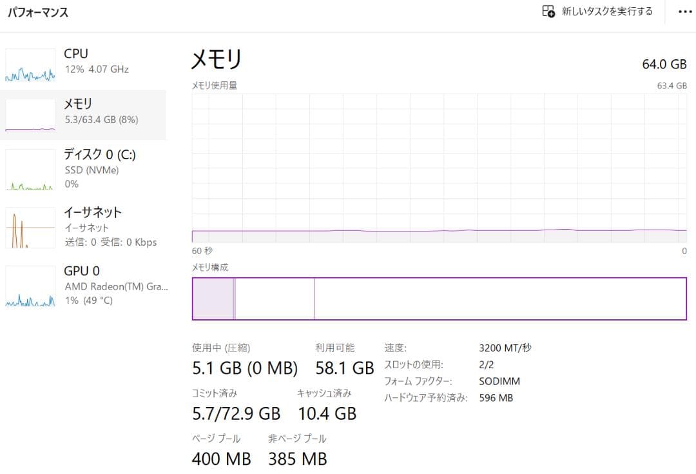The image size is (696, 474).
Task: Click the Ethernet activity mini graph
Action: pos(30,228)
